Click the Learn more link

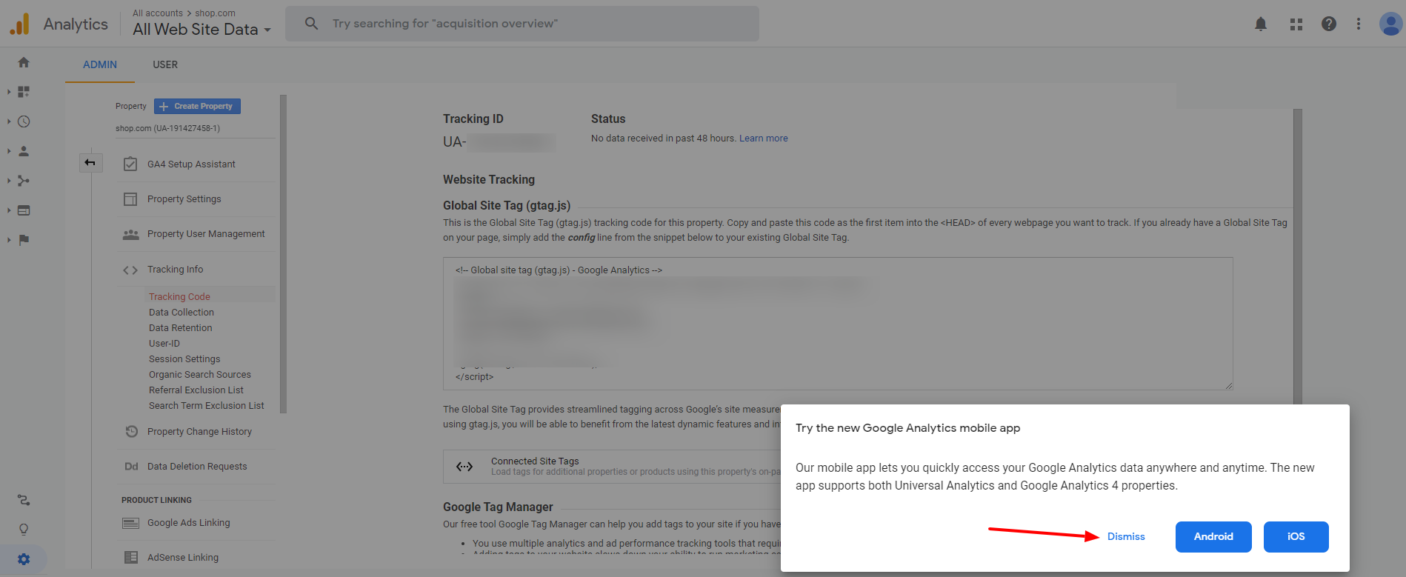coord(763,139)
